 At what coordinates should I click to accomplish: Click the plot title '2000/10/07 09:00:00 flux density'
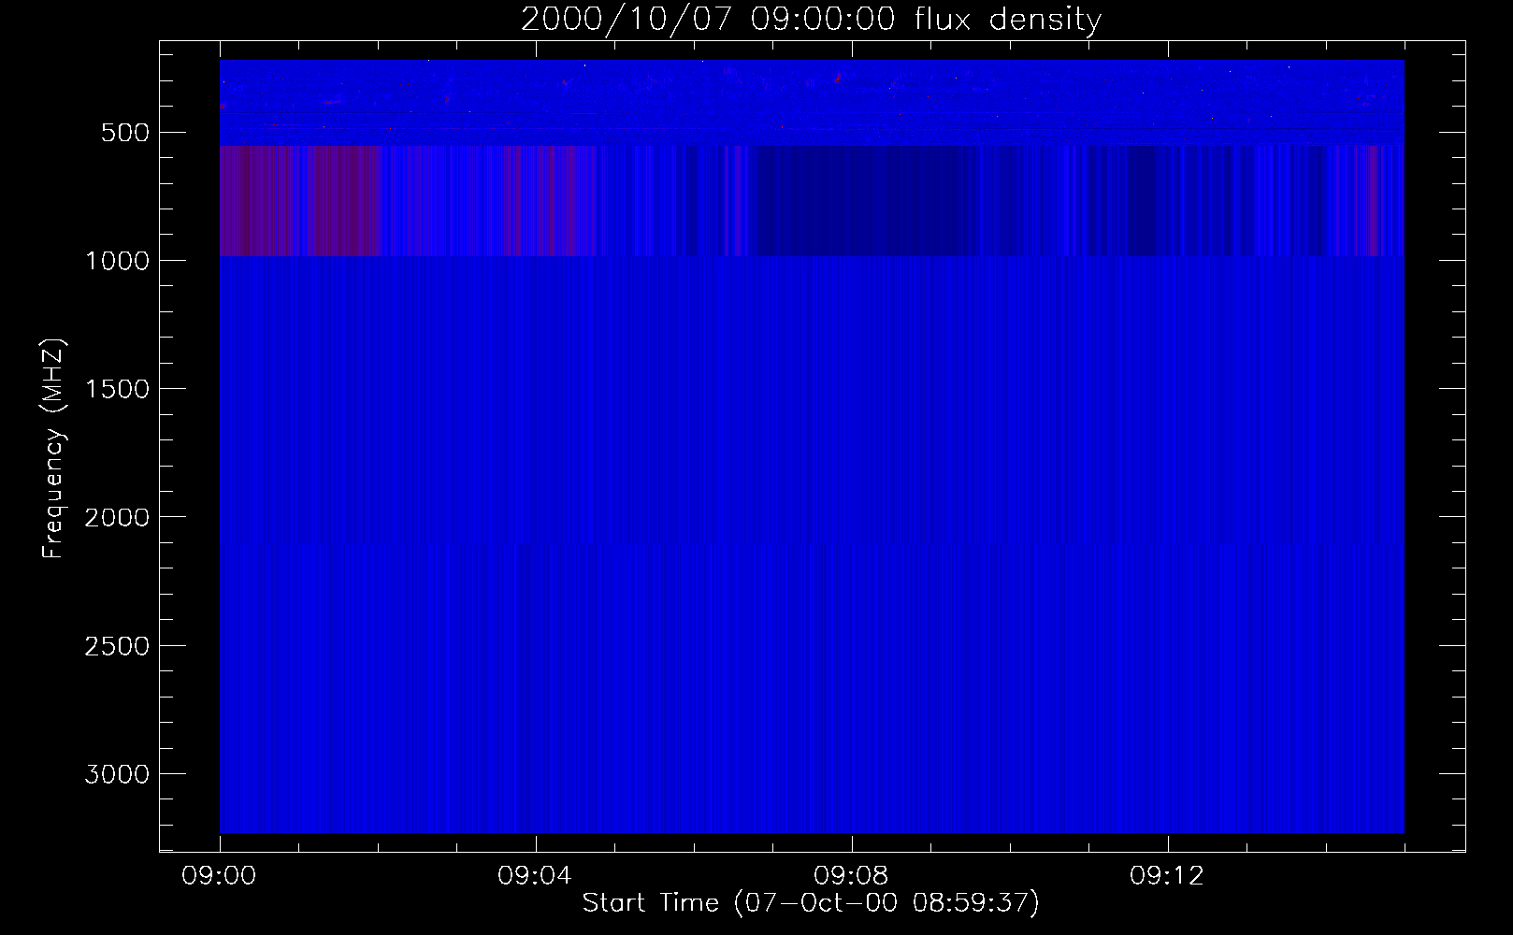point(811,19)
